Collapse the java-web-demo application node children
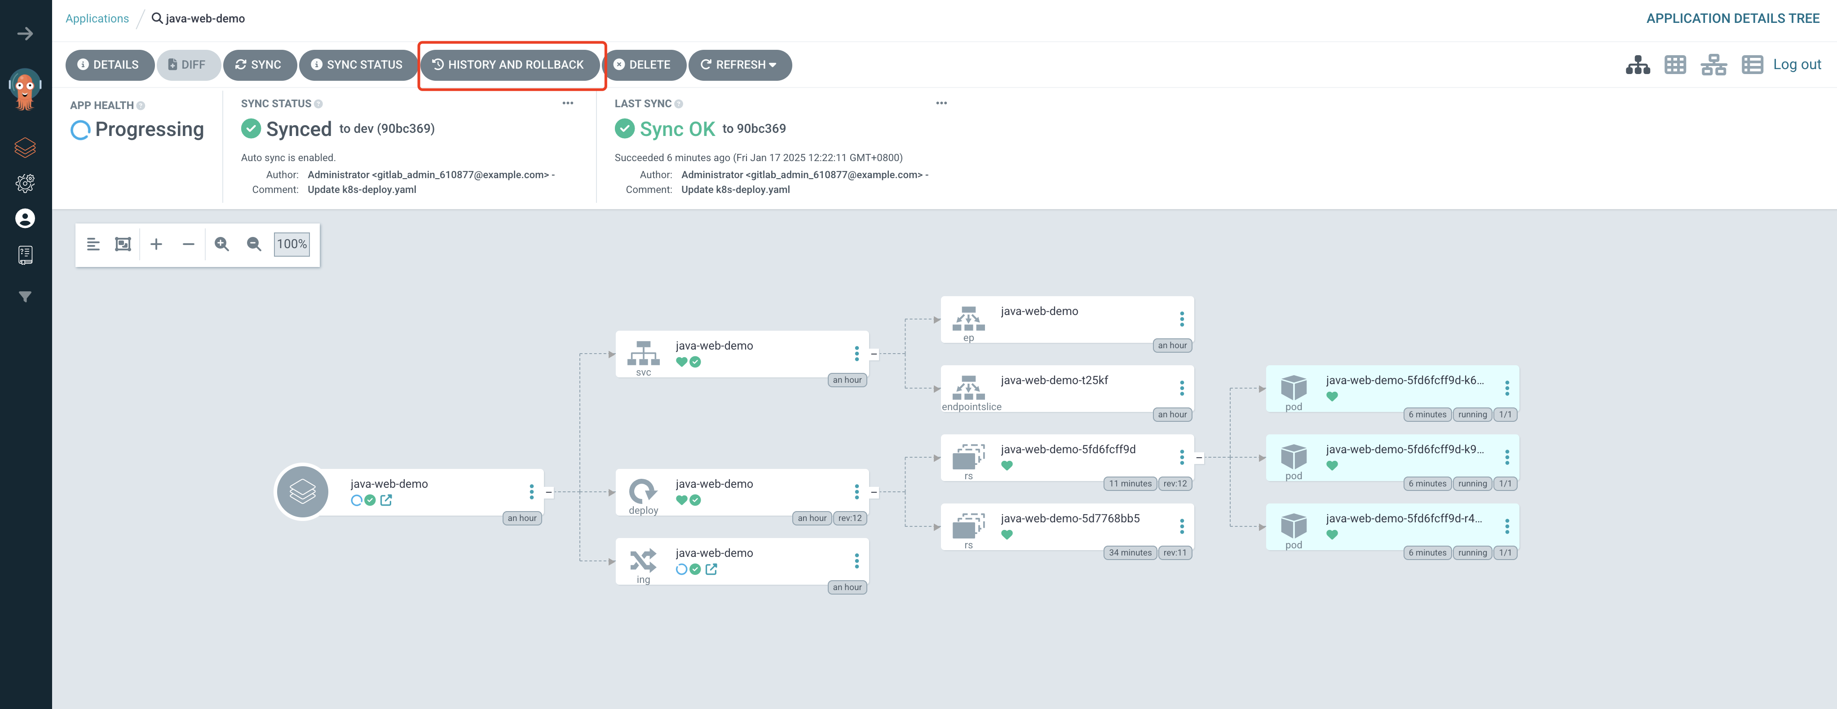This screenshot has width=1837, height=709. click(x=548, y=492)
